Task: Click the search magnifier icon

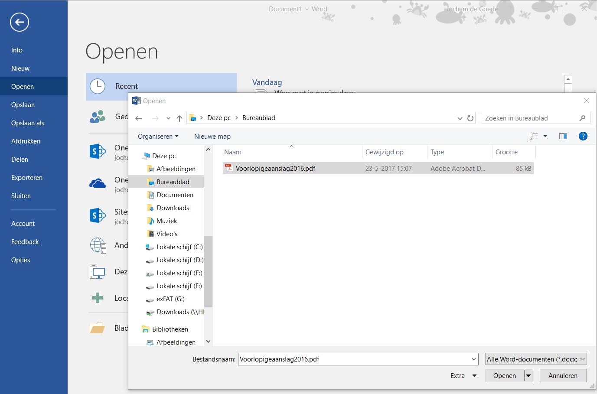Action: point(582,118)
